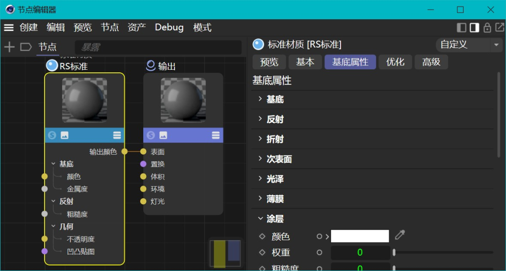Click the Cinema 4D app icon in title bar
Image resolution: width=506 pixels, height=271 pixels.
tap(10, 10)
